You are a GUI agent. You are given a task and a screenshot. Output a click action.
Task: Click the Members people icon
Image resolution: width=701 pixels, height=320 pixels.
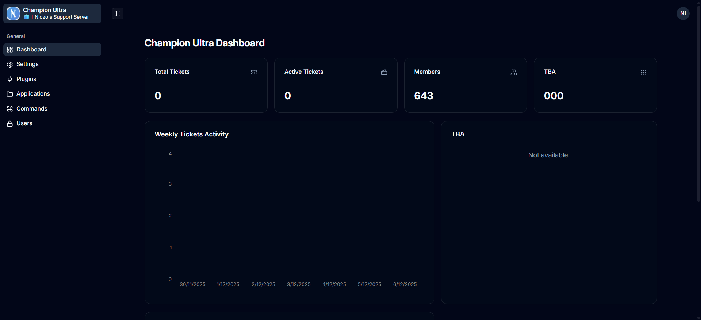[x=514, y=72]
